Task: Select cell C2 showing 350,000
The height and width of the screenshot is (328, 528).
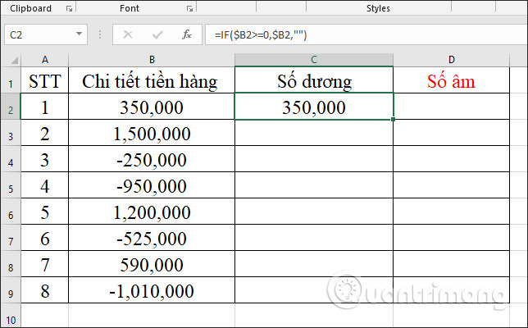Action: click(314, 107)
